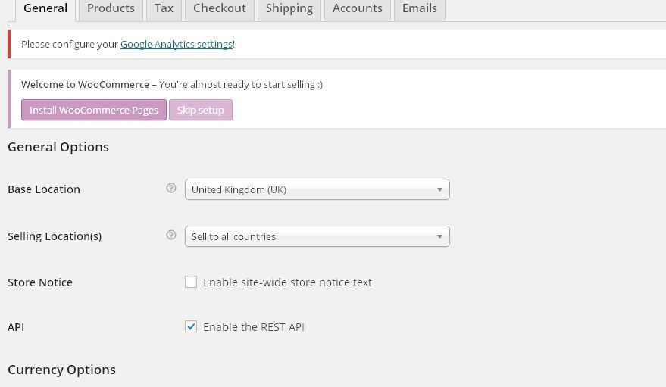The height and width of the screenshot is (387, 666).
Task: Go to the Shipping tab
Action: (x=289, y=9)
